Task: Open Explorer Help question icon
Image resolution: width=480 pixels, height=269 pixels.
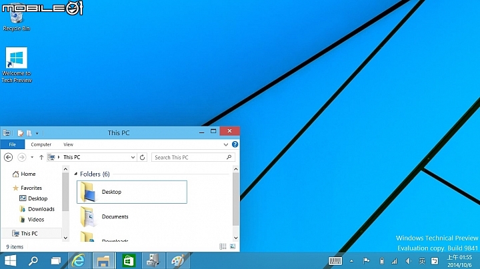Action: pyautogui.click(x=235, y=144)
